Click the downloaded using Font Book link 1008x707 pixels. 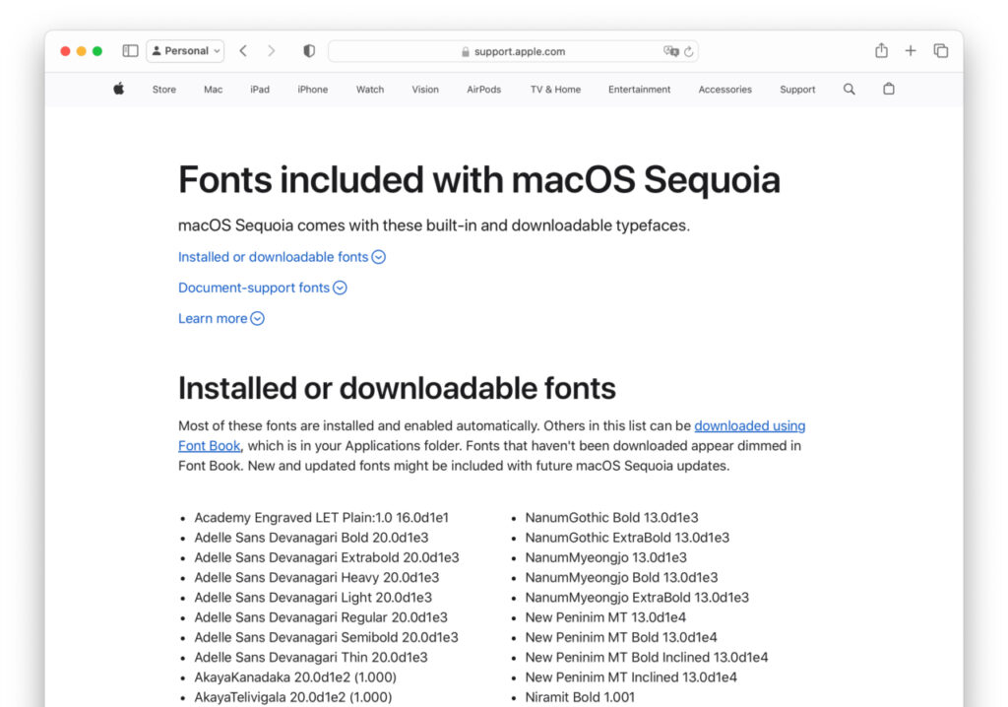[x=750, y=425]
